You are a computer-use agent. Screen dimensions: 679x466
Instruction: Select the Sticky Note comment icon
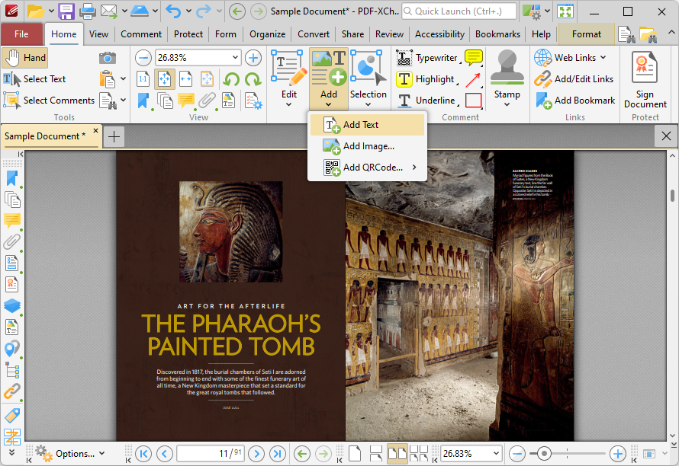point(473,58)
